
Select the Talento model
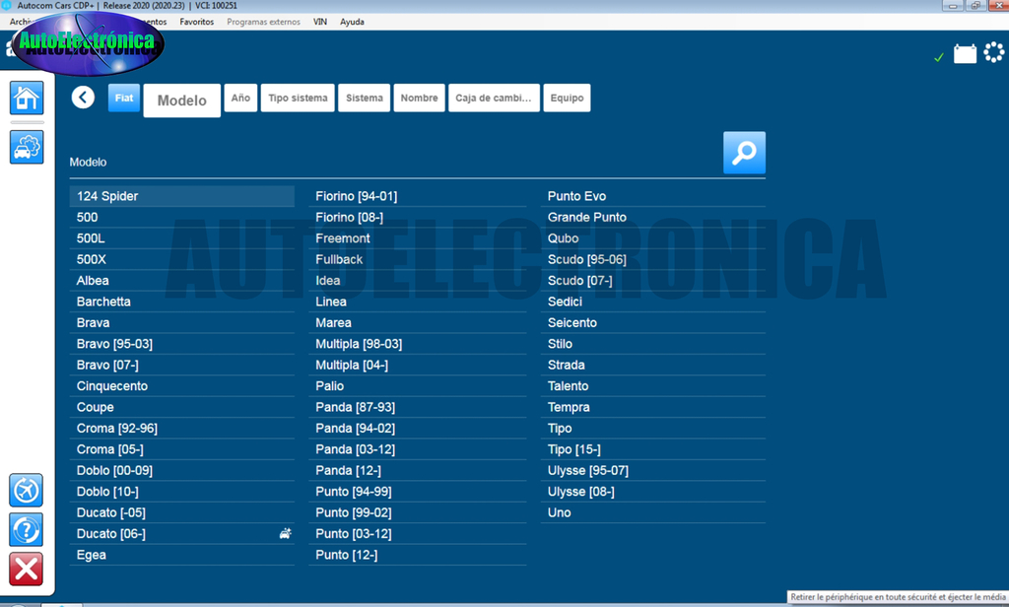click(x=653, y=386)
